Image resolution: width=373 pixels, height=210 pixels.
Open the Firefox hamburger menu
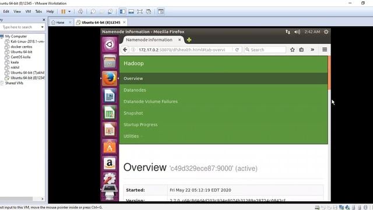(x=325, y=50)
